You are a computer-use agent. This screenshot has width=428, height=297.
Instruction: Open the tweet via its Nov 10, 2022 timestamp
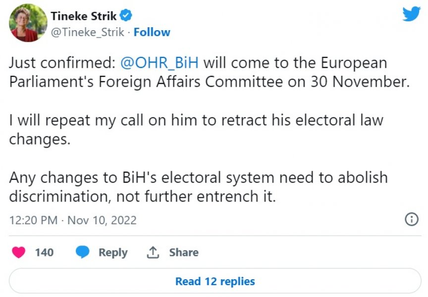pos(74,220)
